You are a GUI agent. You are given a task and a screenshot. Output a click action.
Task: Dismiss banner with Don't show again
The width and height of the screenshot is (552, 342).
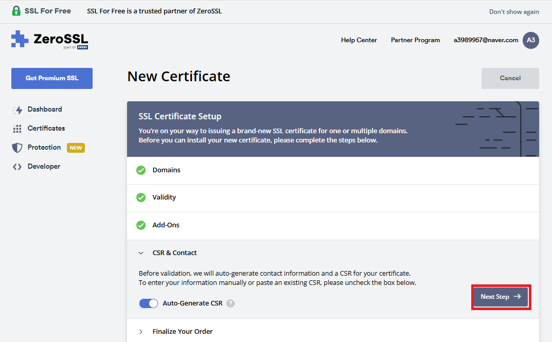pos(513,12)
